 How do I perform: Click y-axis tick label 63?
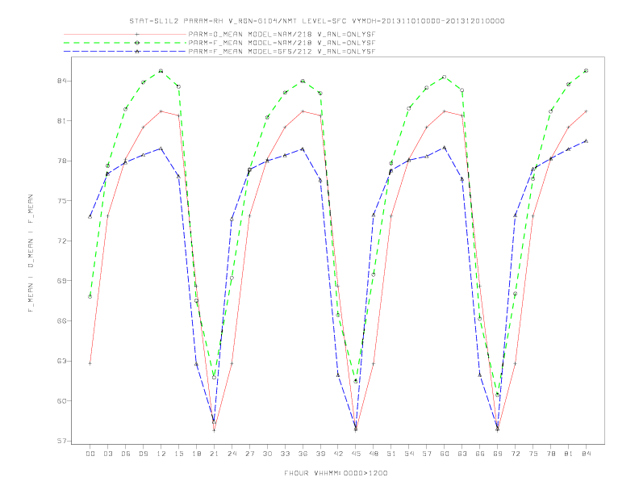(61, 361)
